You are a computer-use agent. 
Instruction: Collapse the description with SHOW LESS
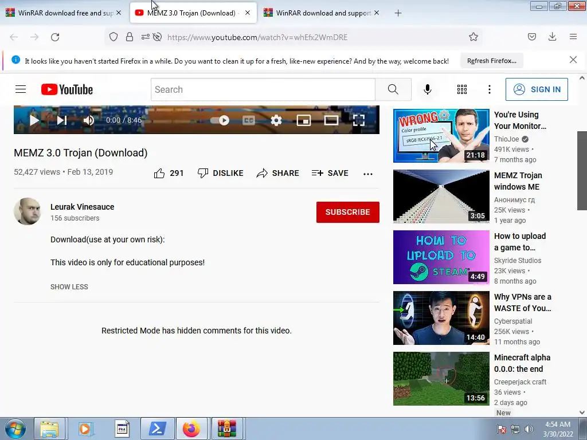point(69,287)
